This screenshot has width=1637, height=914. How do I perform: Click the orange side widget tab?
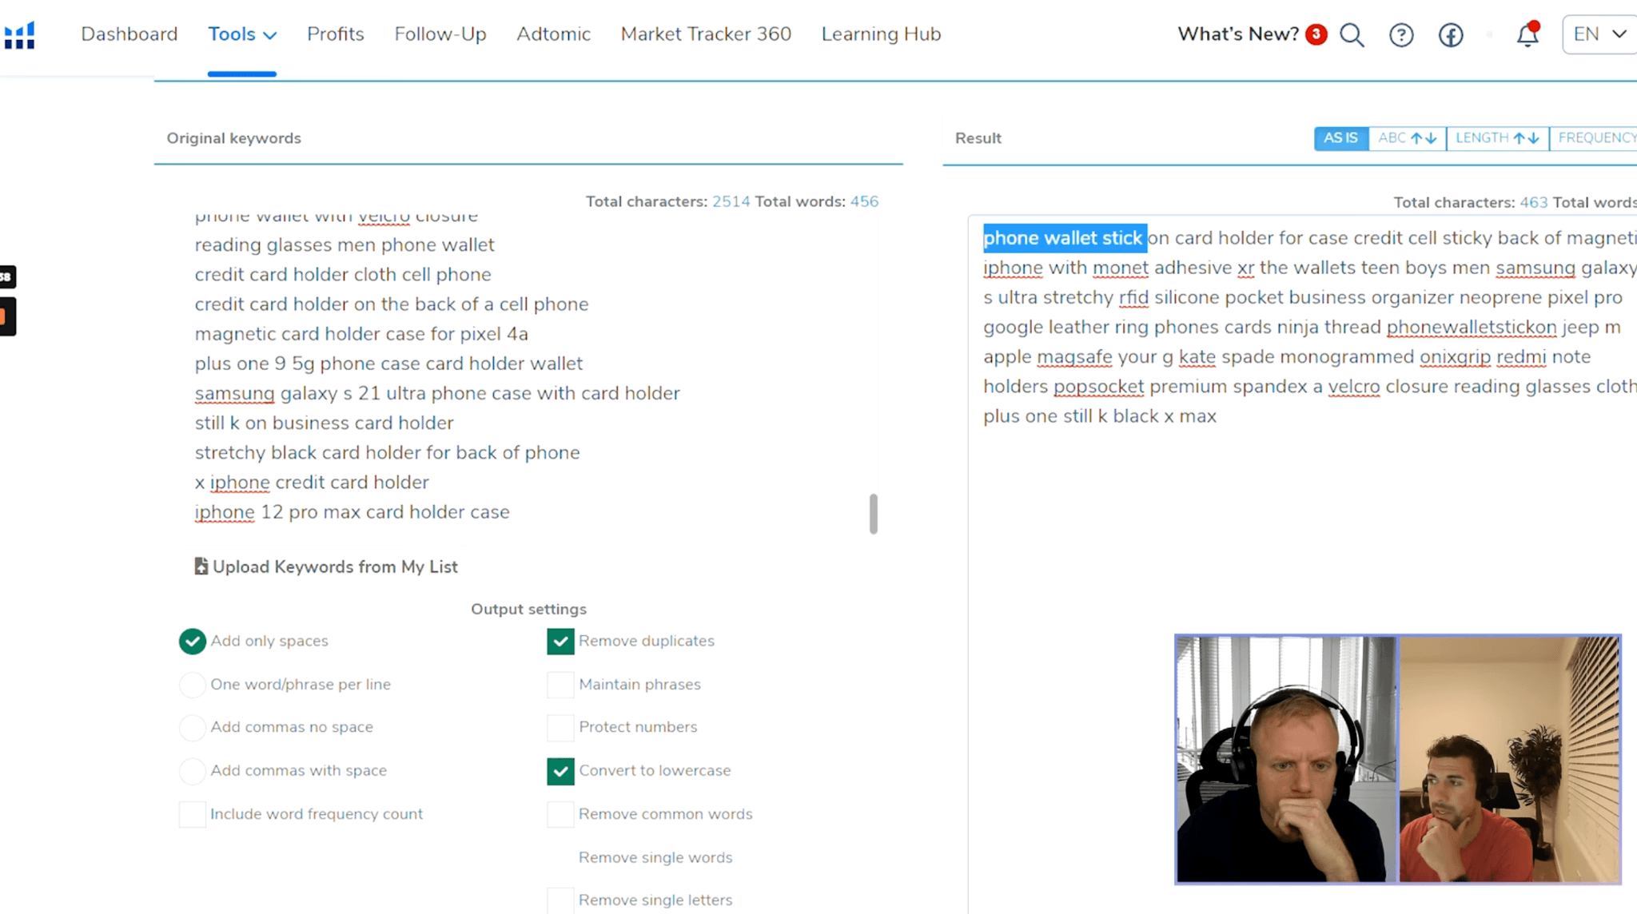click(x=7, y=316)
